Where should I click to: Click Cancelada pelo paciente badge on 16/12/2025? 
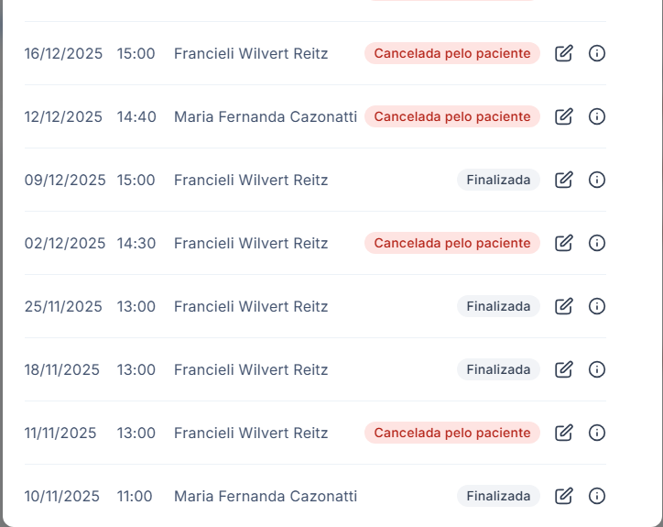tap(452, 53)
